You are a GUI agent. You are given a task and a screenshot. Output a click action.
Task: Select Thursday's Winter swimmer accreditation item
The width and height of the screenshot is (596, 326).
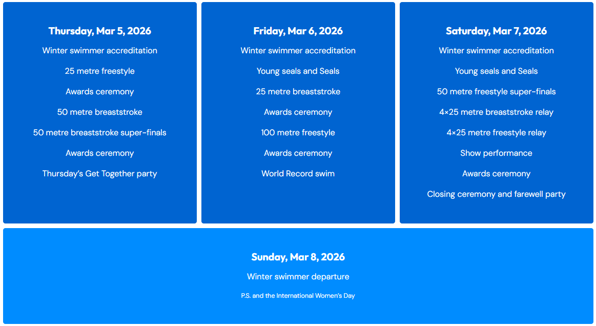[x=100, y=51]
